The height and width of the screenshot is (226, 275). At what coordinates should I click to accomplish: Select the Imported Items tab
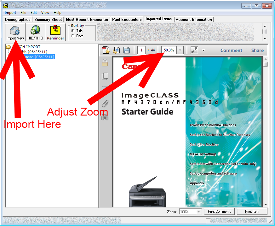(159, 19)
